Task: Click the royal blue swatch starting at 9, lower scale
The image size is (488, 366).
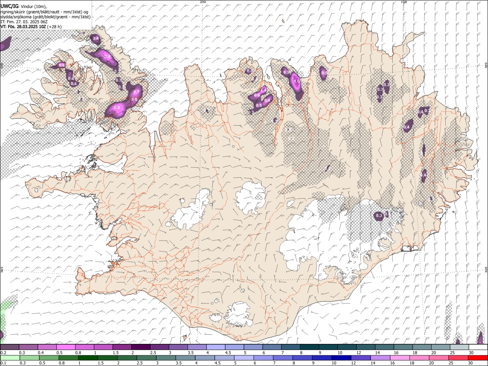Action: (322, 358)
